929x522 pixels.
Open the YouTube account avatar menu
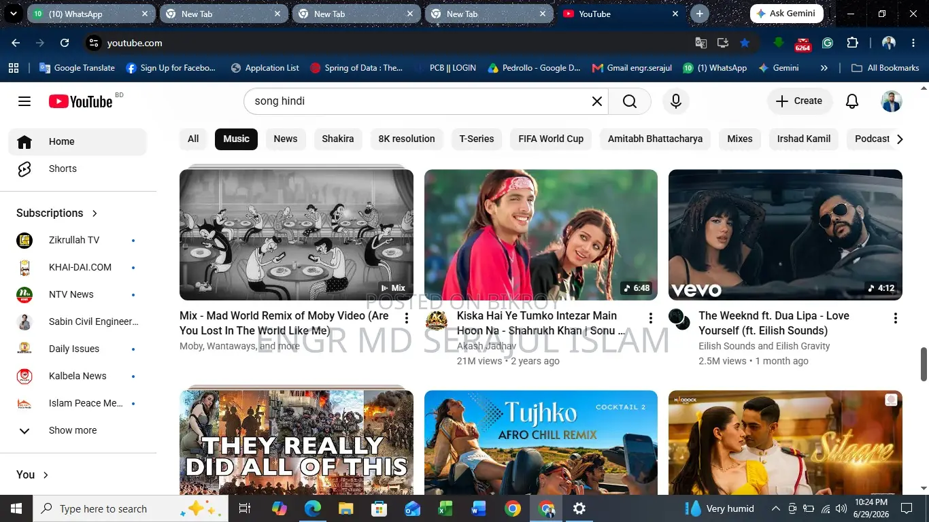tap(891, 101)
